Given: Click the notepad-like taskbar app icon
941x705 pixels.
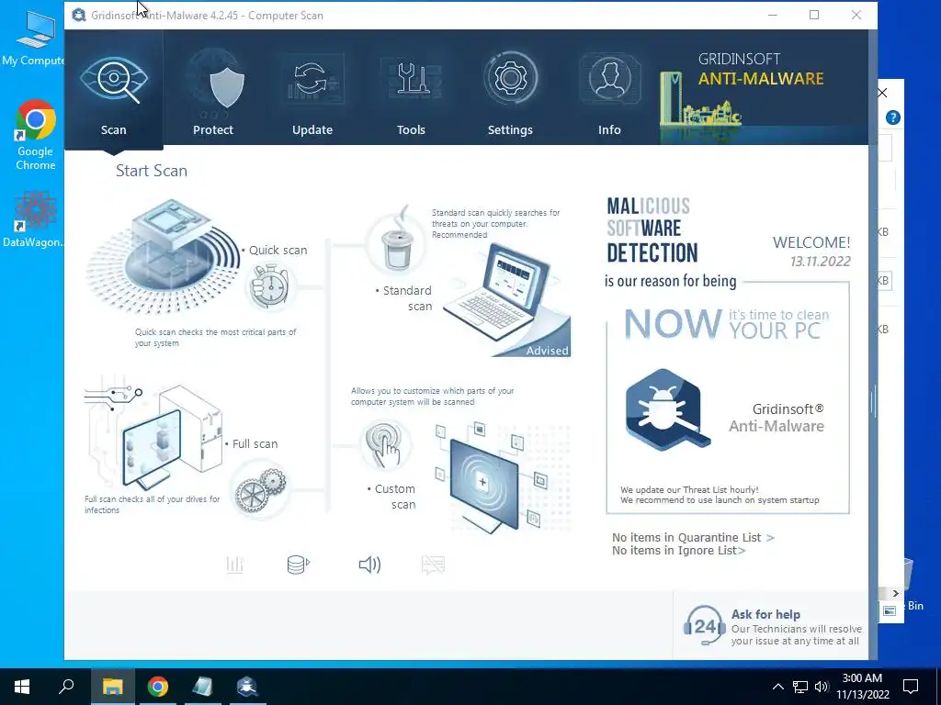Looking at the screenshot, I should tap(202, 687).
